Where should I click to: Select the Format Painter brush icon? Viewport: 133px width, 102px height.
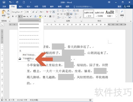9,17
